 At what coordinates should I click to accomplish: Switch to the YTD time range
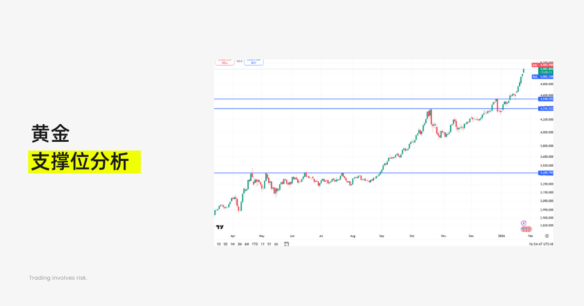coord(255,244)
